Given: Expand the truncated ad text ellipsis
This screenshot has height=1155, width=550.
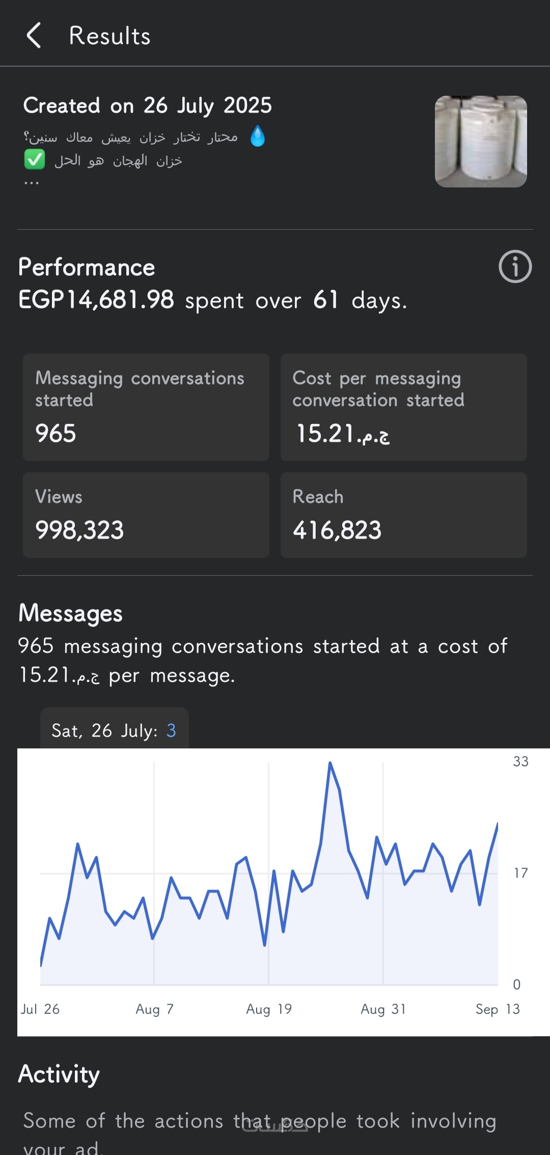Looking at the screenshot, I should [31, 182].
